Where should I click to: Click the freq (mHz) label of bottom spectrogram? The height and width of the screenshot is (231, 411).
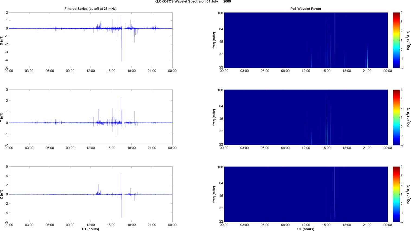214,194
